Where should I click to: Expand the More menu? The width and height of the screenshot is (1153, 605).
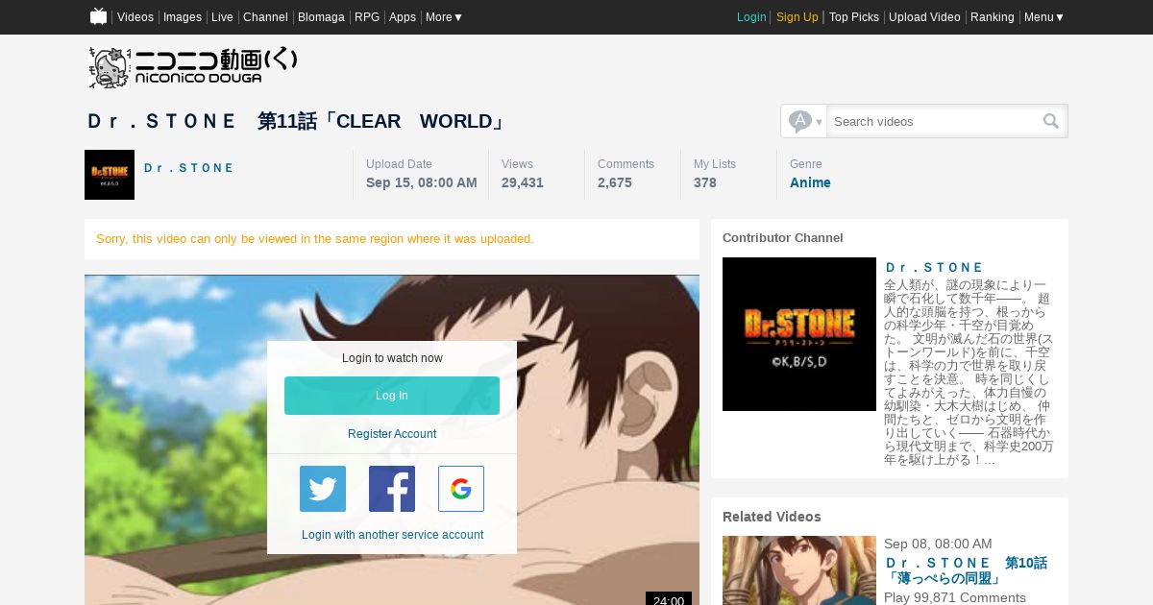click(444, 17)
